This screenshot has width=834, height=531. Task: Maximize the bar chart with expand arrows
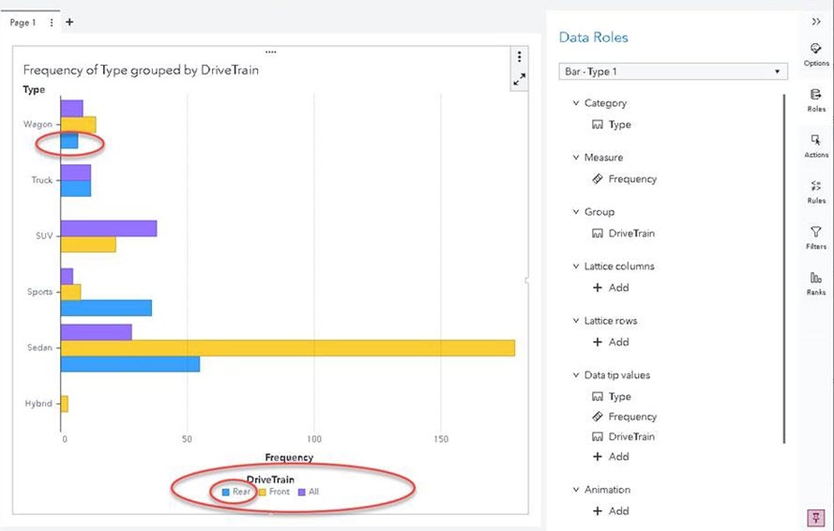520,80
